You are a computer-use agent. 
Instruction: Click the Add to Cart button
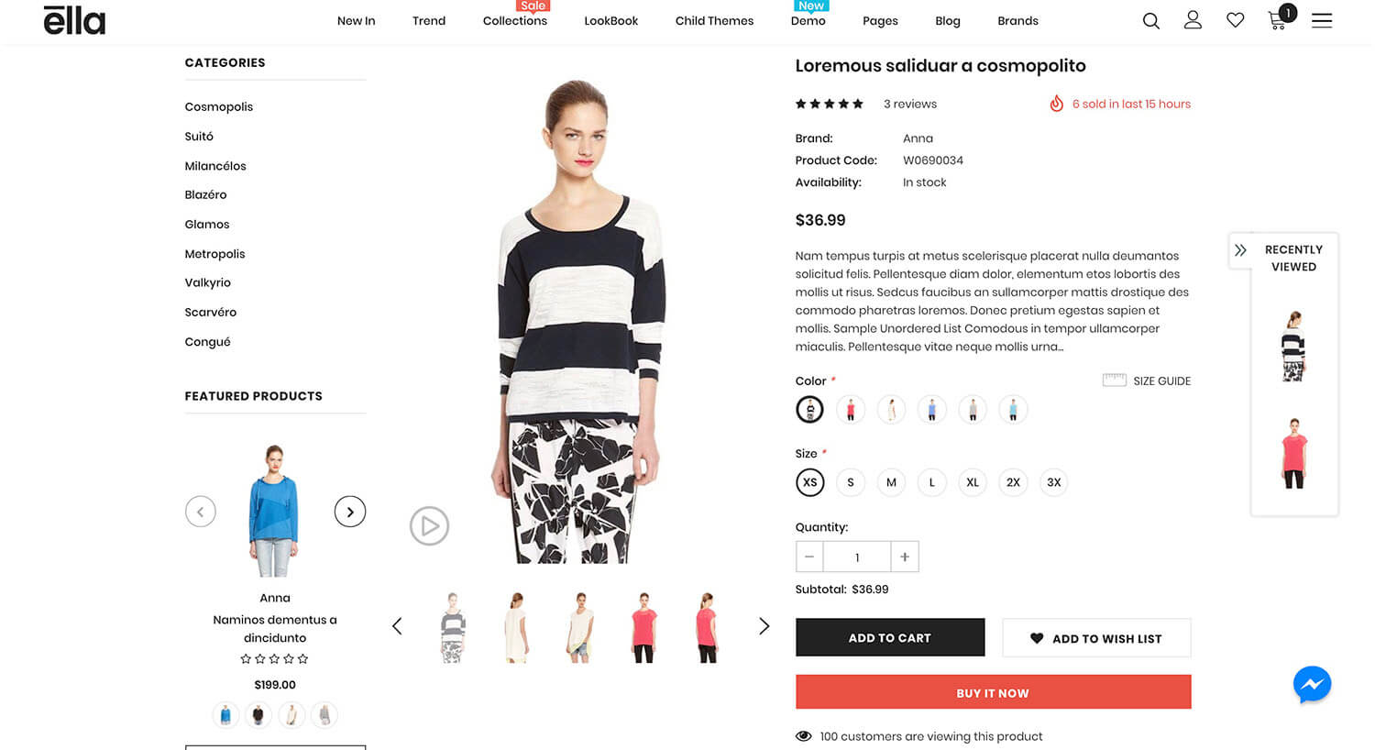890,637
